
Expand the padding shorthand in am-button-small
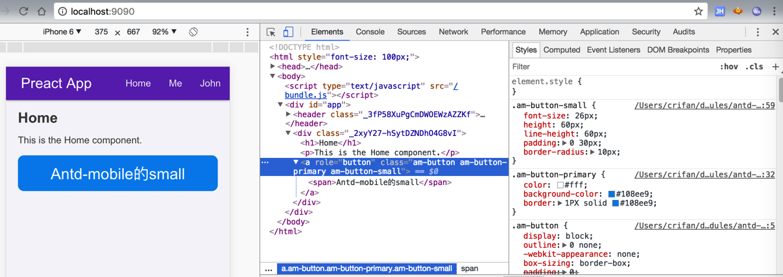[564, 143]
